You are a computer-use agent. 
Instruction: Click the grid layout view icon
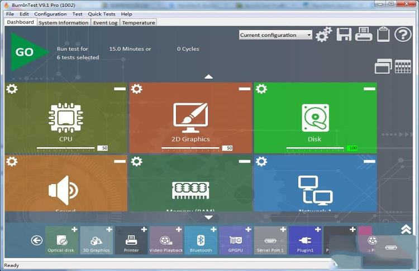click(403, 67)
